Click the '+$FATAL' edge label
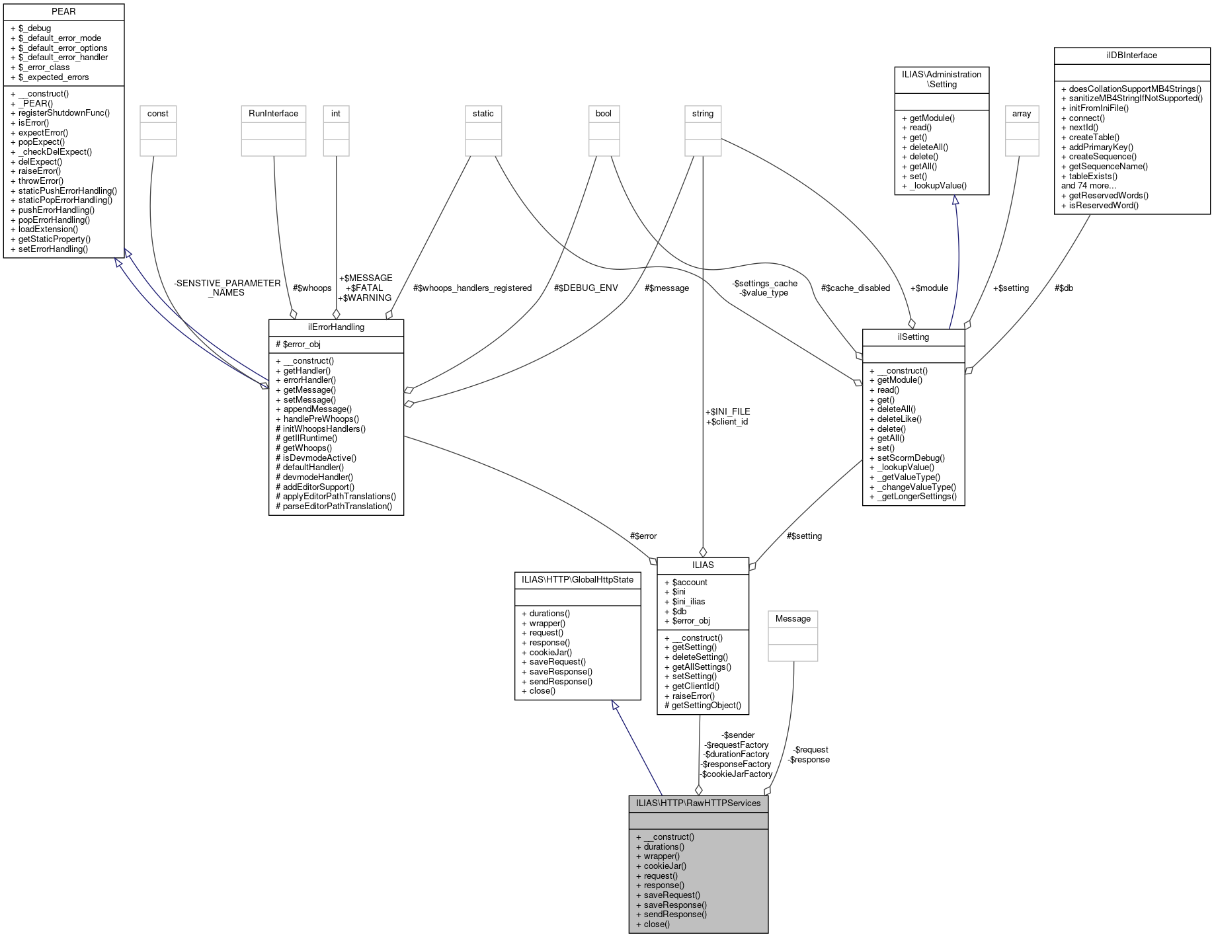The height and width of the screenshot is (937, 1214). coord(364,288)
